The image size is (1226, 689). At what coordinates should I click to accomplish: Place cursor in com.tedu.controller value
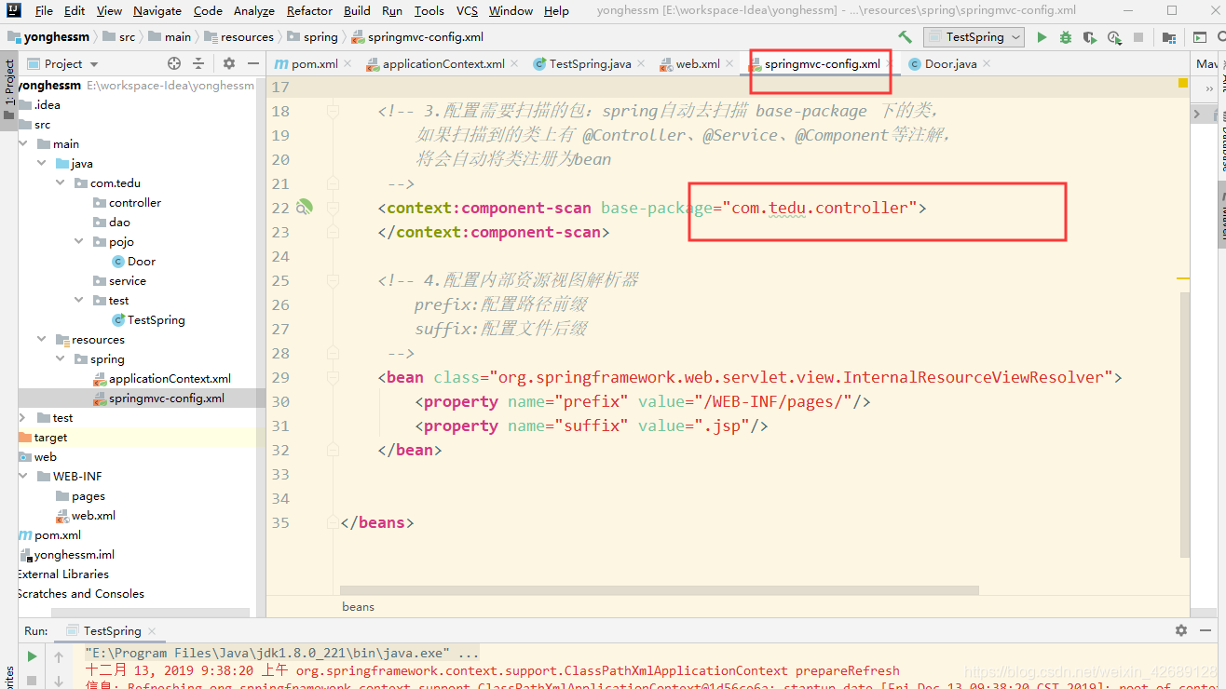819,208
